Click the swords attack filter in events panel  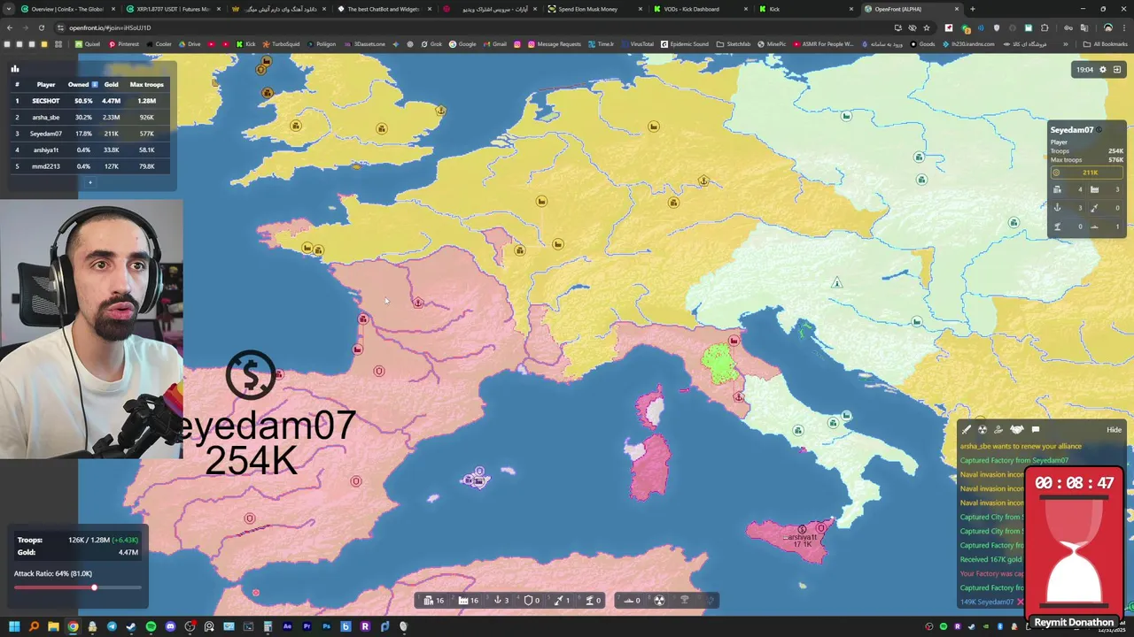(x=967, y=430)
